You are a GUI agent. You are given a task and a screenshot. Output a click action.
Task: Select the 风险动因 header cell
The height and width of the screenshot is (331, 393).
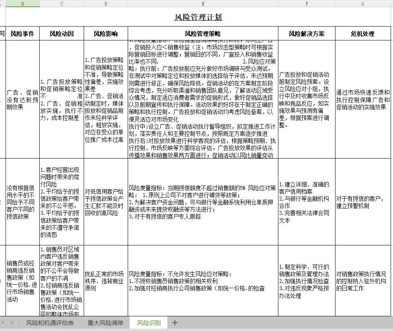(x=61, y=34)
